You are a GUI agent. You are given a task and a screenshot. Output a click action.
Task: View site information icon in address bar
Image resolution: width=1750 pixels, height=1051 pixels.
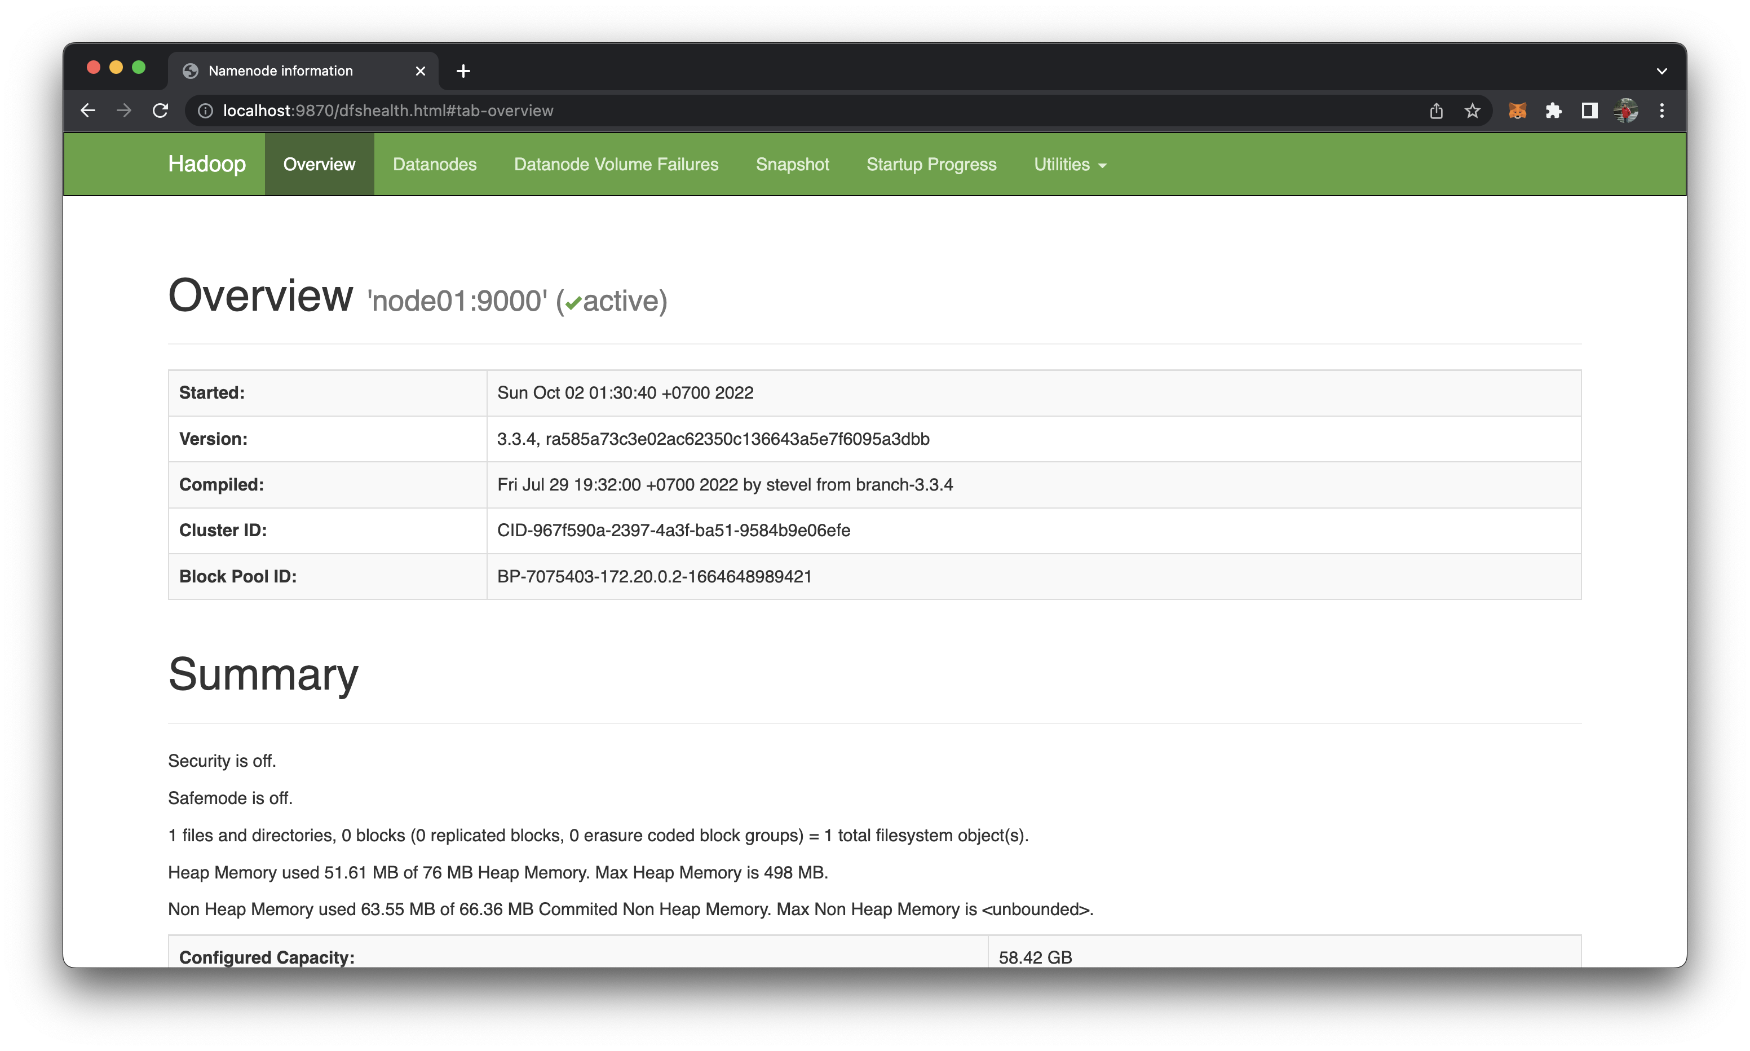click(x=205, y=111)
